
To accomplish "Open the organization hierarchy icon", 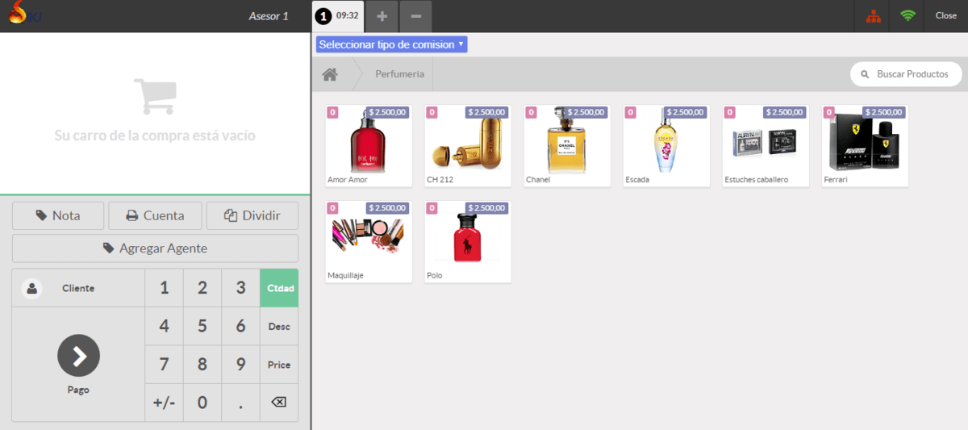I will [873, 16].
